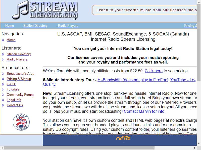Click arrow bullet beside Contact Us

pyautogui.click(x=3, y=105)
